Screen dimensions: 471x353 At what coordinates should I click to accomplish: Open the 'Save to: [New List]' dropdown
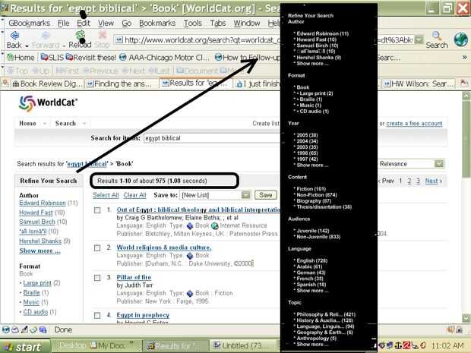coord(245,195)
